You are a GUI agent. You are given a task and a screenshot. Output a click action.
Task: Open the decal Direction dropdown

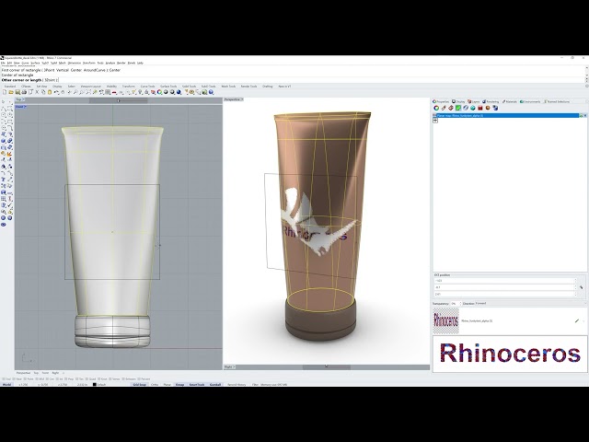click(531, 303)
